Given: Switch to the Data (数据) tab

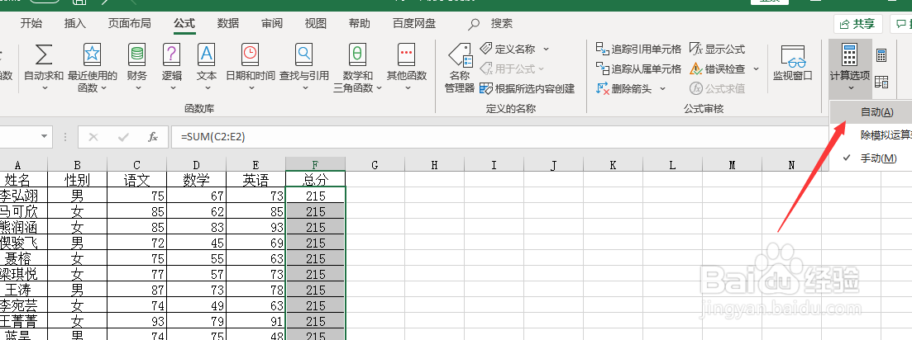Looking at the screenshot, I should [228, 24].
